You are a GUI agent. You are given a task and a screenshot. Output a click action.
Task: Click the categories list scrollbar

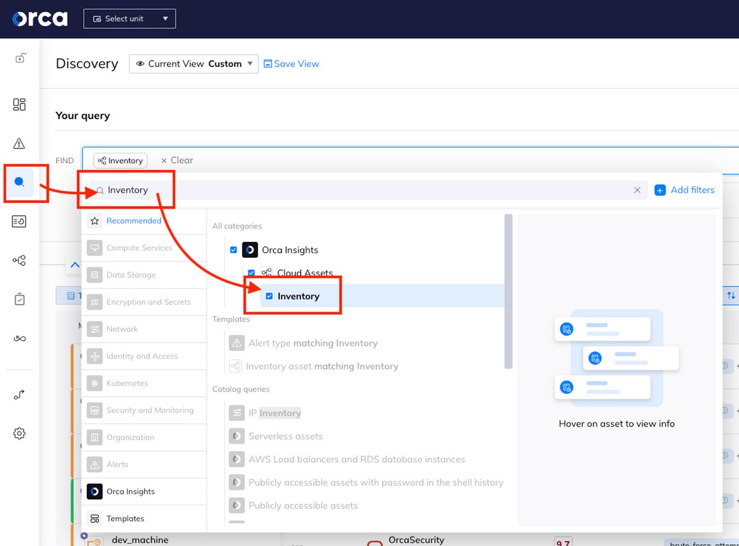pos(508,291)
